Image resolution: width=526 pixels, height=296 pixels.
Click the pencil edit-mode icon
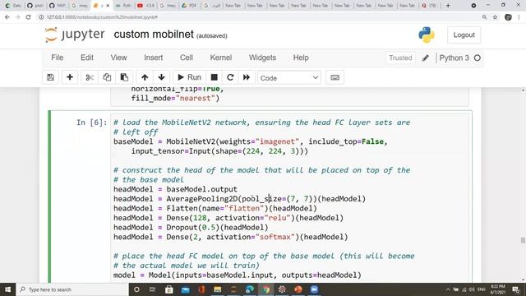click(x=426, y=58)
